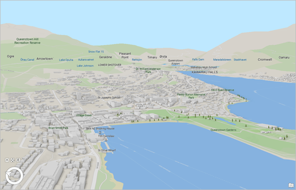Click the Wakatipu High School label

tap(204, 67)
